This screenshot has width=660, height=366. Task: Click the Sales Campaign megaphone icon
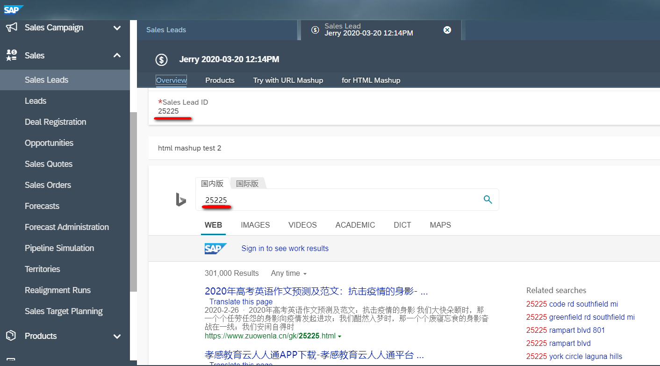(x=11, y=28)
